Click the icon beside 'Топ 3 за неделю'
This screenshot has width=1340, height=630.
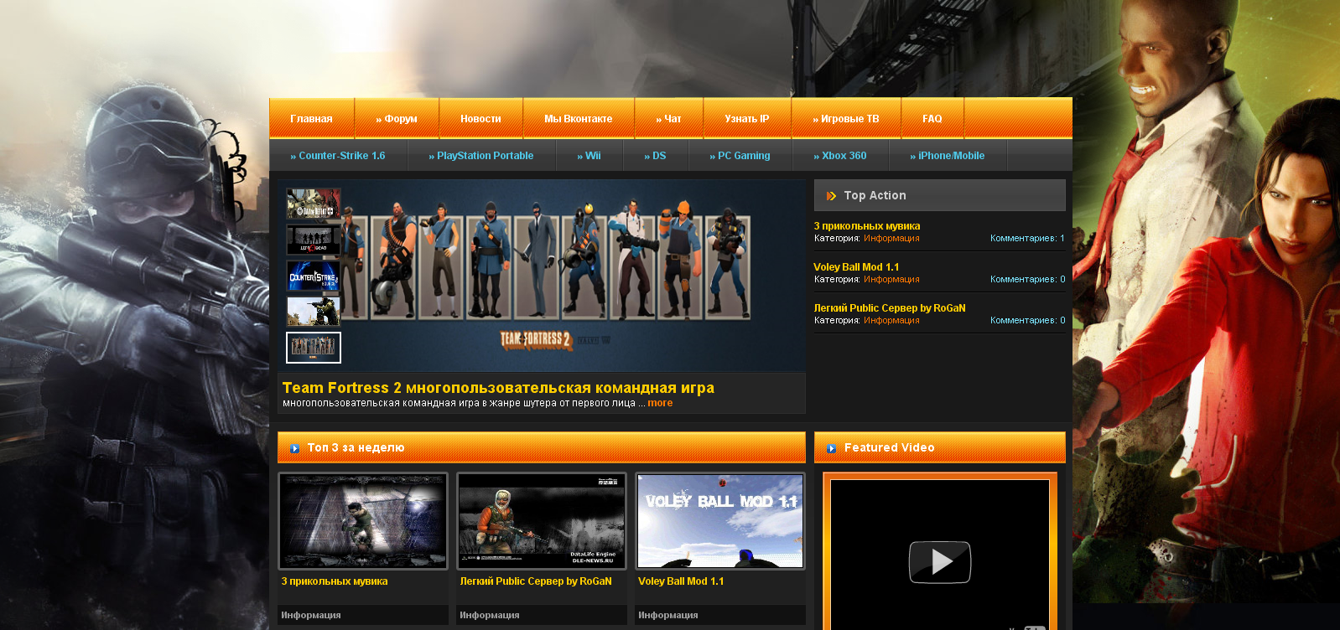tap(294, 449)
